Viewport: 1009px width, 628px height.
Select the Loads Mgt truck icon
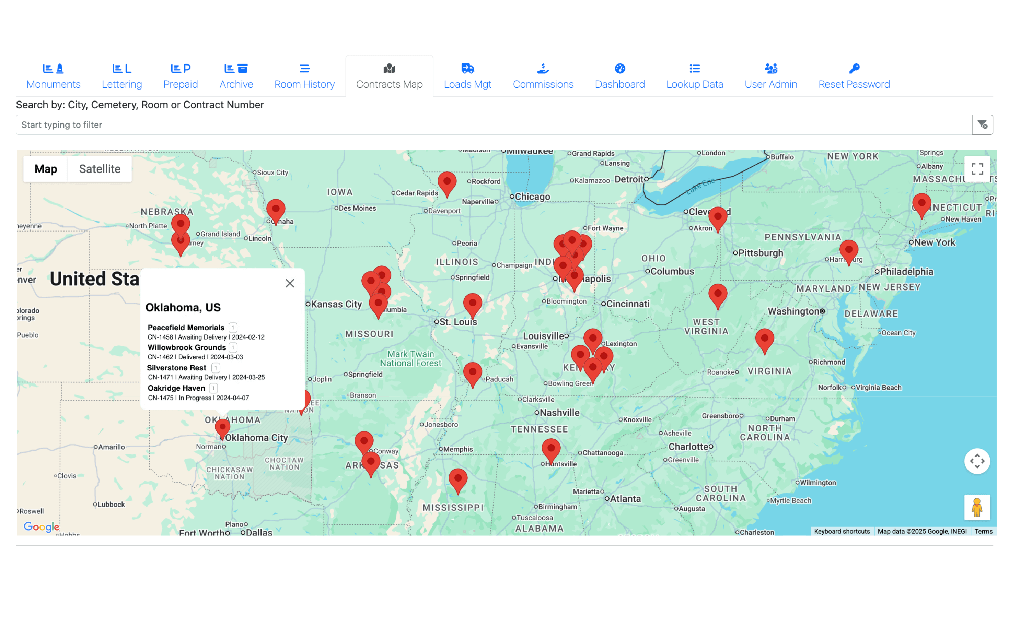pyautogui.click(x=467, y=69)
